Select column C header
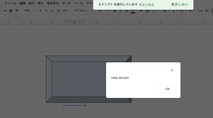Viewport: 213px width, 118px height. click(53, 22)
